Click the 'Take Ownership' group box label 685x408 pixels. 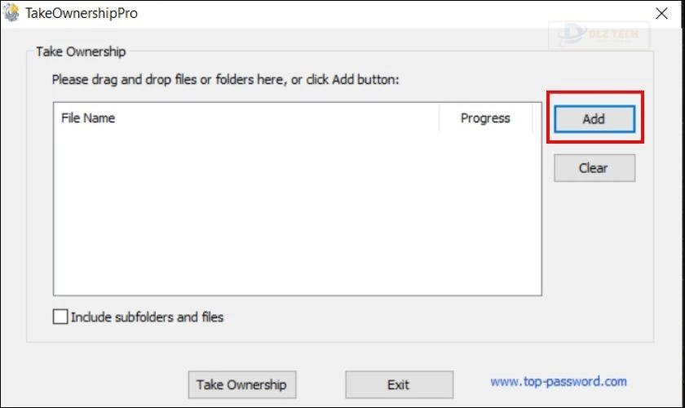click(x=81, y=51)
